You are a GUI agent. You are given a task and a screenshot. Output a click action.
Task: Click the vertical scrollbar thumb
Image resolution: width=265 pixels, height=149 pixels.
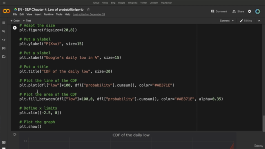(264, 124)
